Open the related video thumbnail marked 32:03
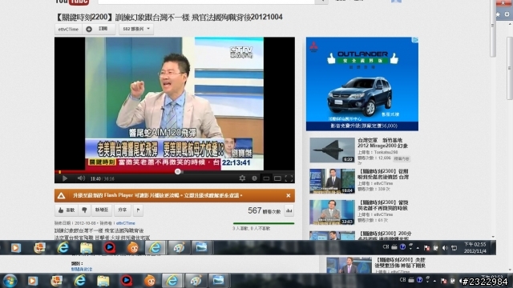The image size is (513, 288). coord(332,212)
